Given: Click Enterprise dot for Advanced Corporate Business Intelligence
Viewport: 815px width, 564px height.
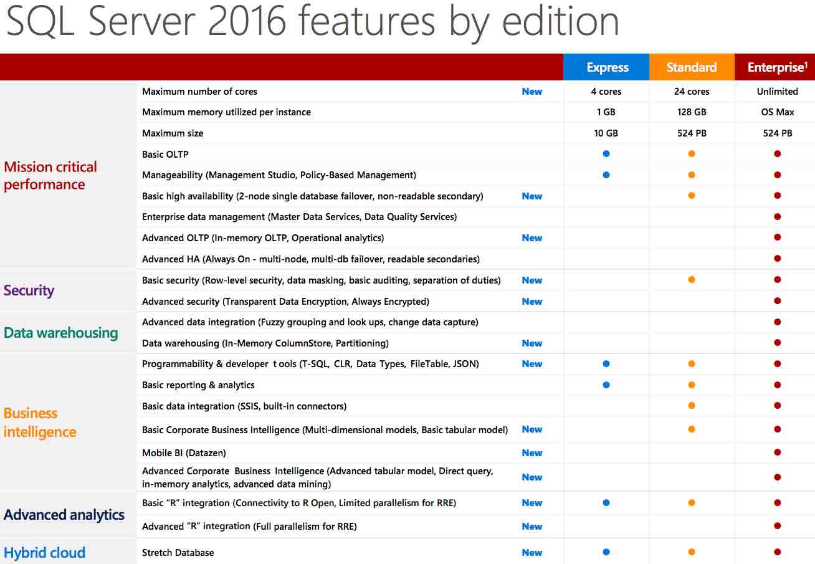Looking at the screenshot, I should pyautogui.click(x=777, y=477).
